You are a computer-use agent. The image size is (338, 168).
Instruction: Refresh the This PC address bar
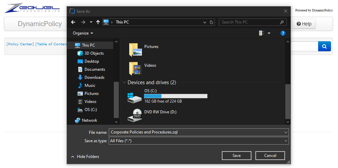click(211, 22)
